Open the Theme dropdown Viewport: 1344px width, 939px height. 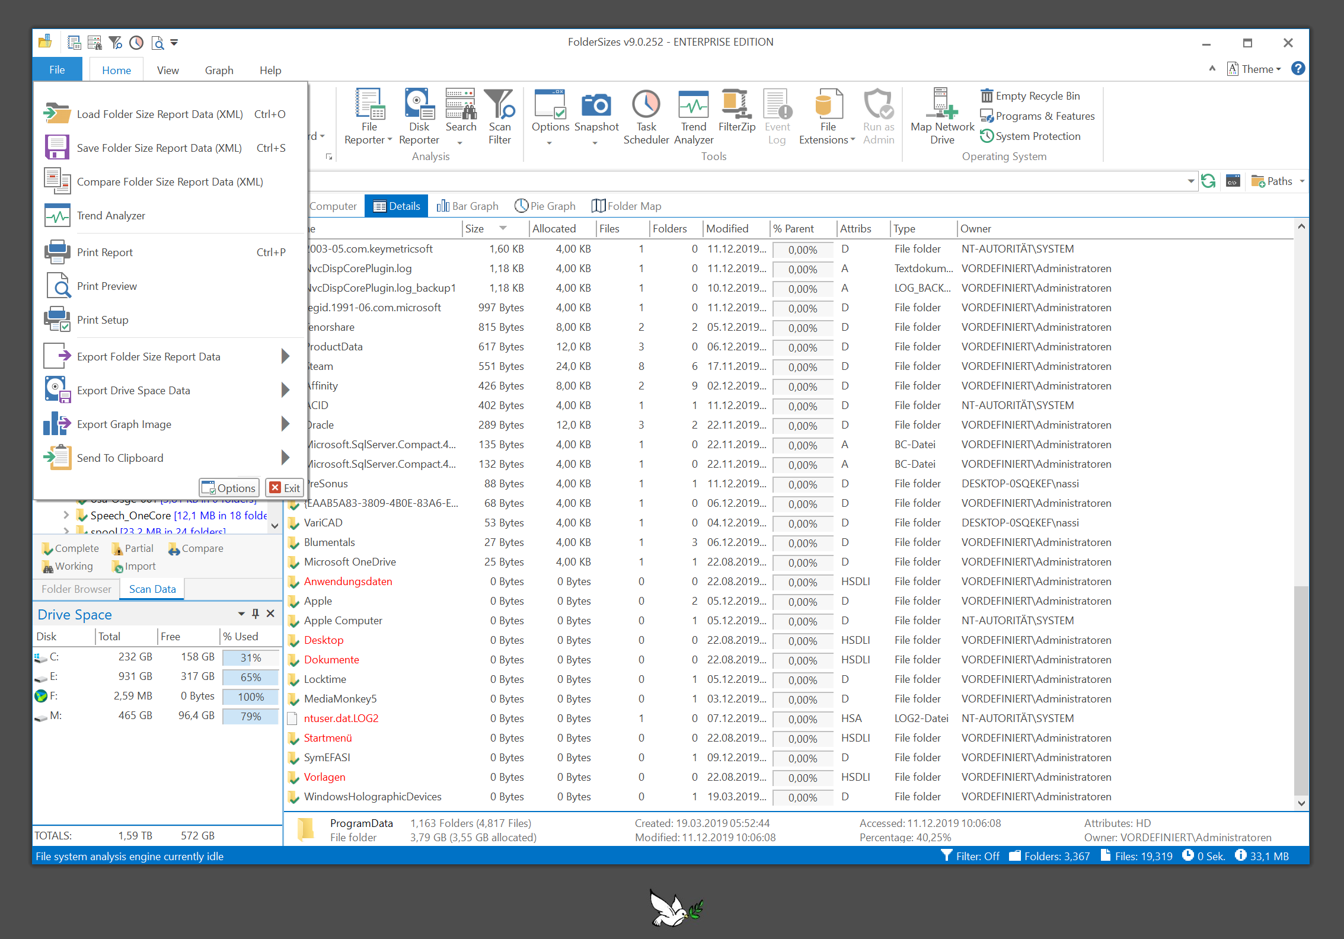coord(1254,69)
